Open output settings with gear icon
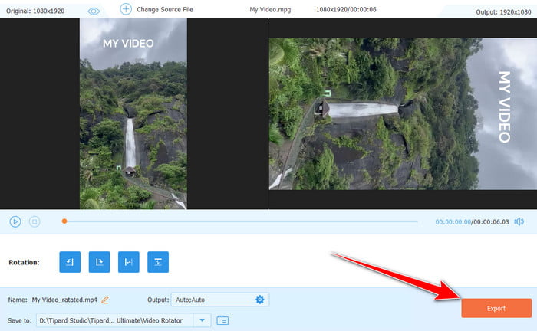The height and width of the screenshot is (331, 537). tap(260, 300)
